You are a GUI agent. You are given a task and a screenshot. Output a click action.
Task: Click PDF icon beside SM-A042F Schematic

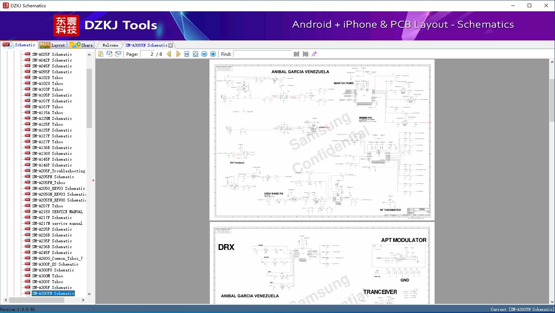click(27, 60)
